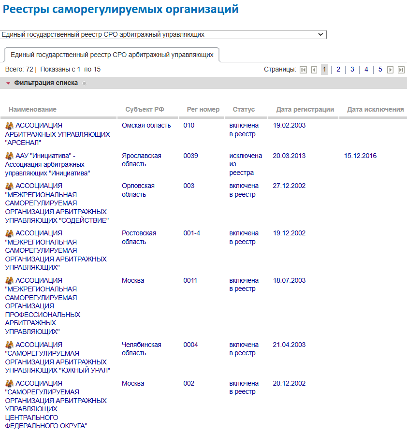This screenshot has width=407, height=433.
Task: Click registration date 27.12.2002
Action: tap(289, 186)
